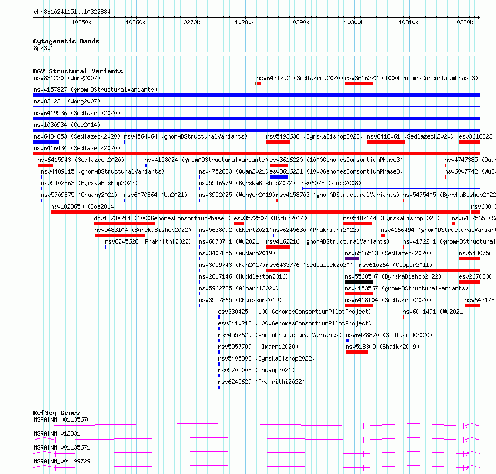
Task: Click the nsv2817146 (Huddleston2016) label
Action: (244, 276)
